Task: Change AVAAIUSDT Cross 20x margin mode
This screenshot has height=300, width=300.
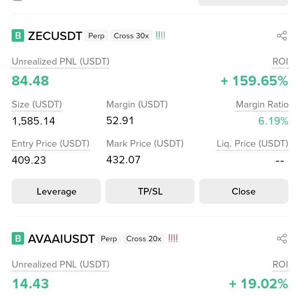Action: 144,238
